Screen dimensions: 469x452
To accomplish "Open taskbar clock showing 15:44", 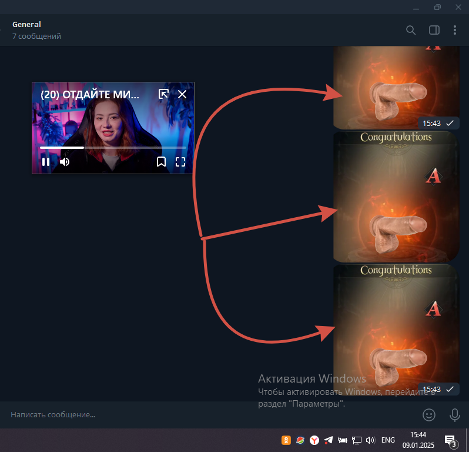I will coord(418,440).
